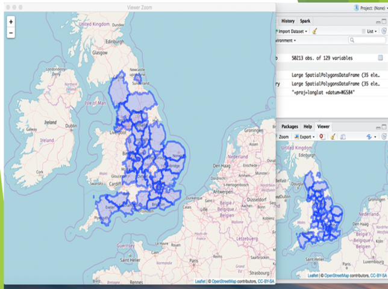Remove current viewer item red X icon

322,137
